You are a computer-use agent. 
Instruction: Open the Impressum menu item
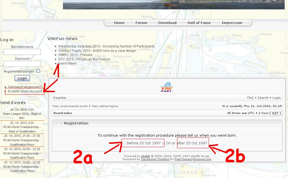(x=232, y=23)
